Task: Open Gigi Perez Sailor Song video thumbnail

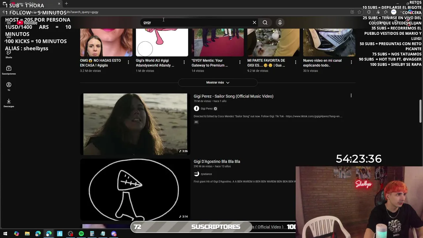Action: pyautogui.click(x=135, y=124)
